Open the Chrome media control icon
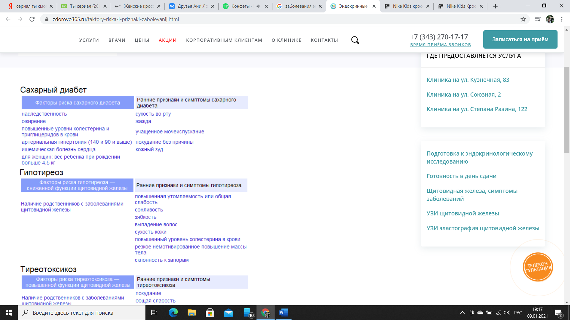The width and height of the screenshot is (570, 320). [538, 19]
